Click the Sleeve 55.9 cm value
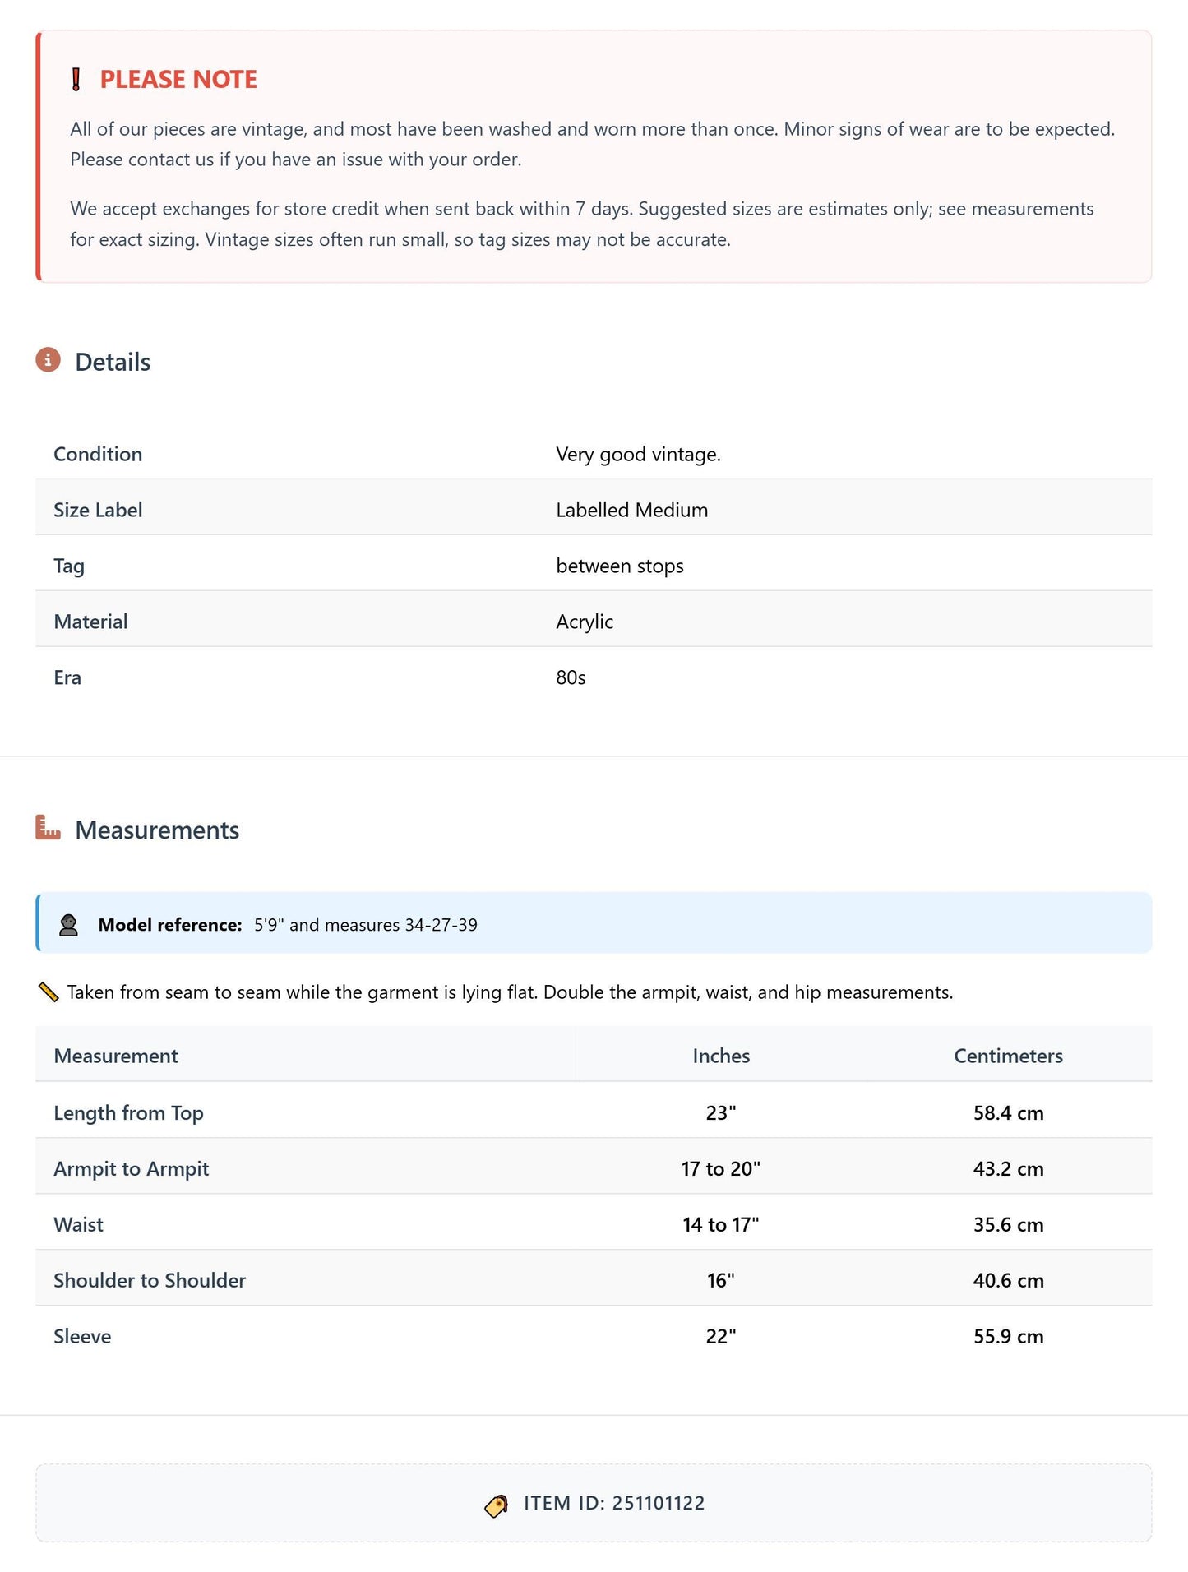Image resolution: width=1188 pixels, height=1572 pixels. (x=1008, y=1337)
